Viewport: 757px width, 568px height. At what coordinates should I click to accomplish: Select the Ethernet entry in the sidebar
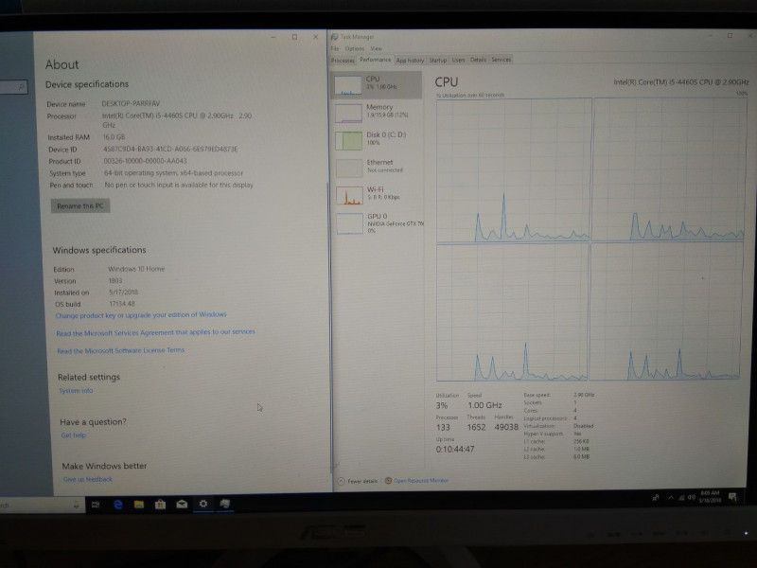378,168
